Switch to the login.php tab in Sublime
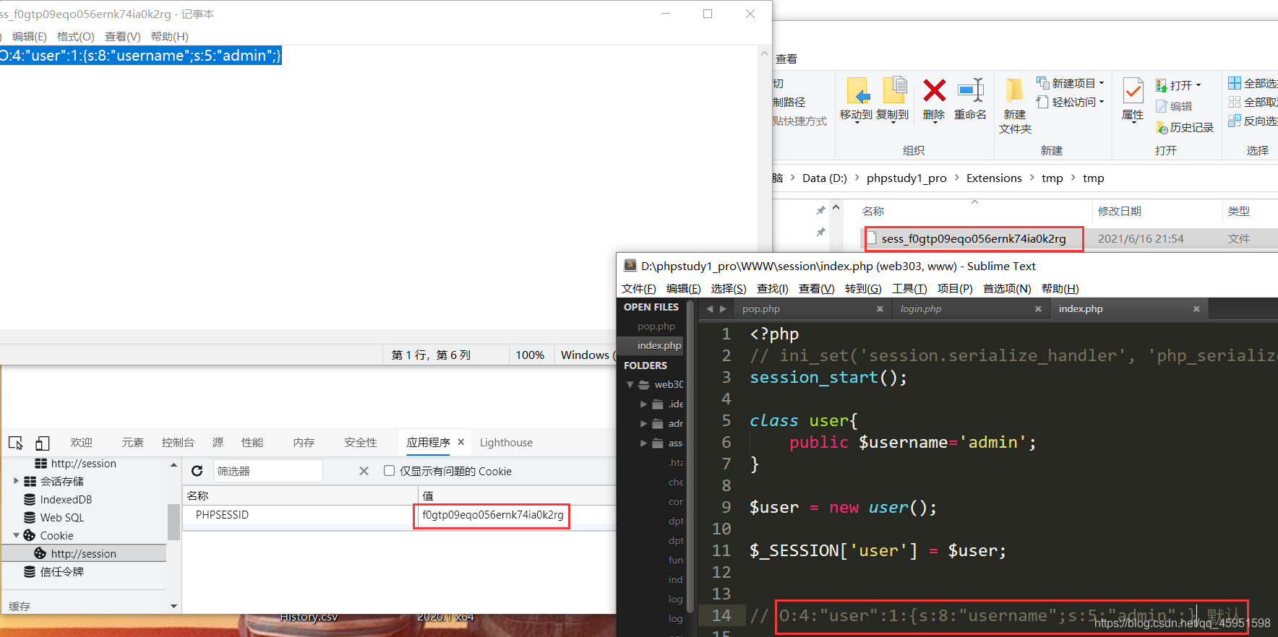The image size is (1278, 637). click(921, 308)
